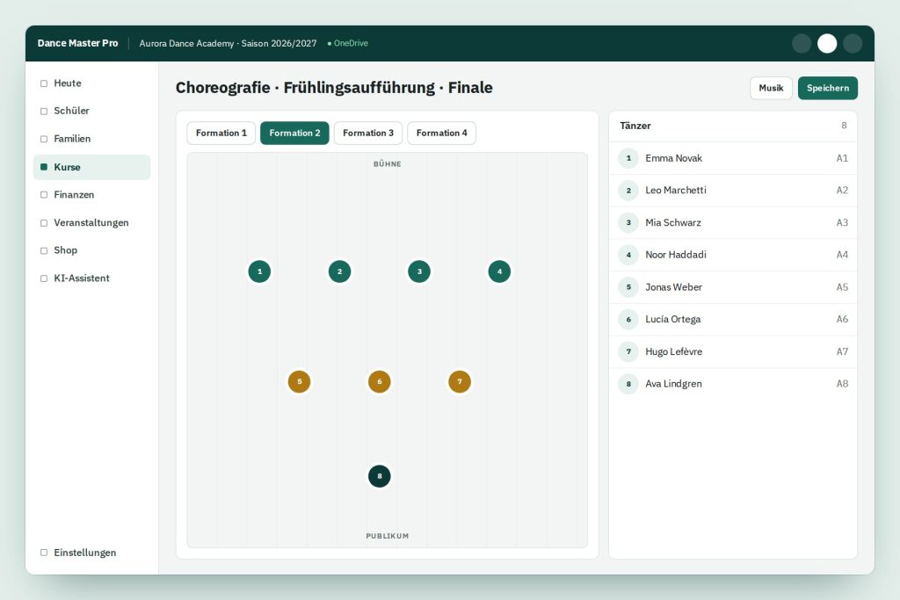Select gold dancer marker 6 on stage
The height and width of the screenshot is (600, 900).
pos(380,381)
